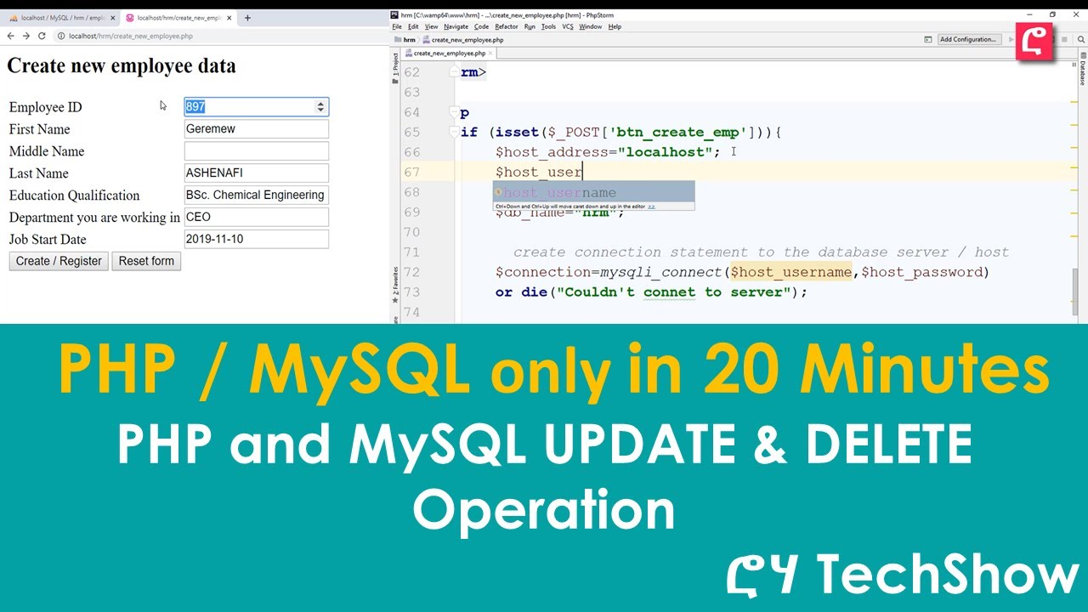Open the PhpStorm VCS menu
The width and height of the screenshot is (1088, 612).
(x=568, y=26)
